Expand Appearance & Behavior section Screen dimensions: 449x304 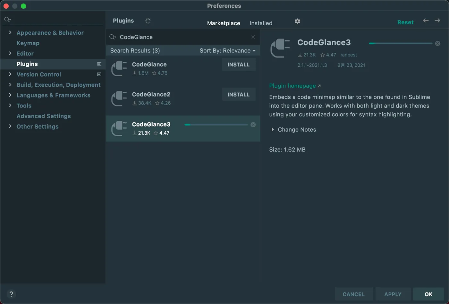point(10,32)
